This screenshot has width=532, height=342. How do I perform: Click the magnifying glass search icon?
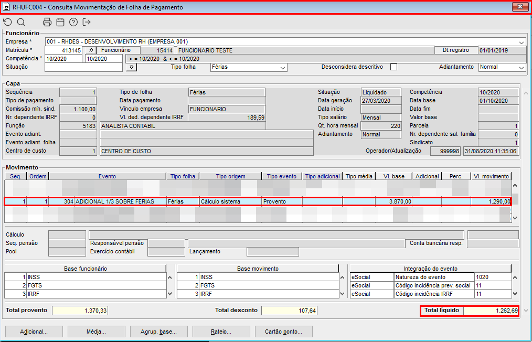pos(21,22)
